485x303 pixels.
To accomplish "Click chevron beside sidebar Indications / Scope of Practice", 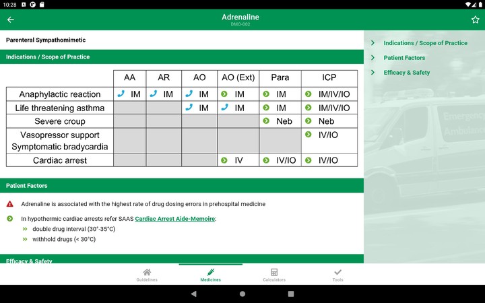I will point(373,43).
